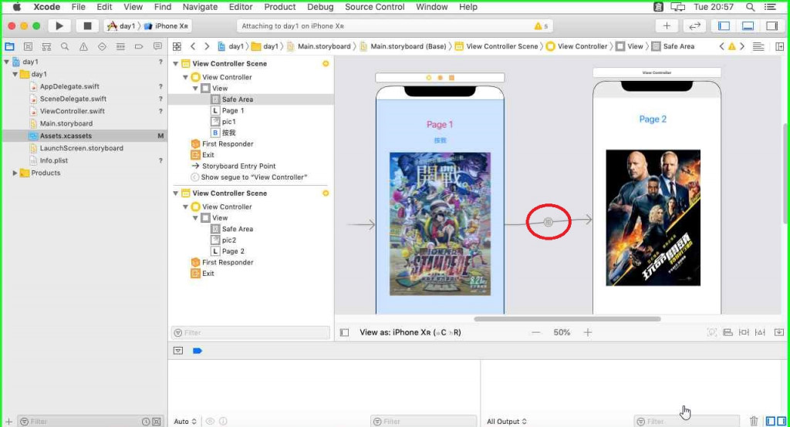Open the Navigate menu
Screen dimensions: 790x427
pyautogui.click(x=200, y=7)
